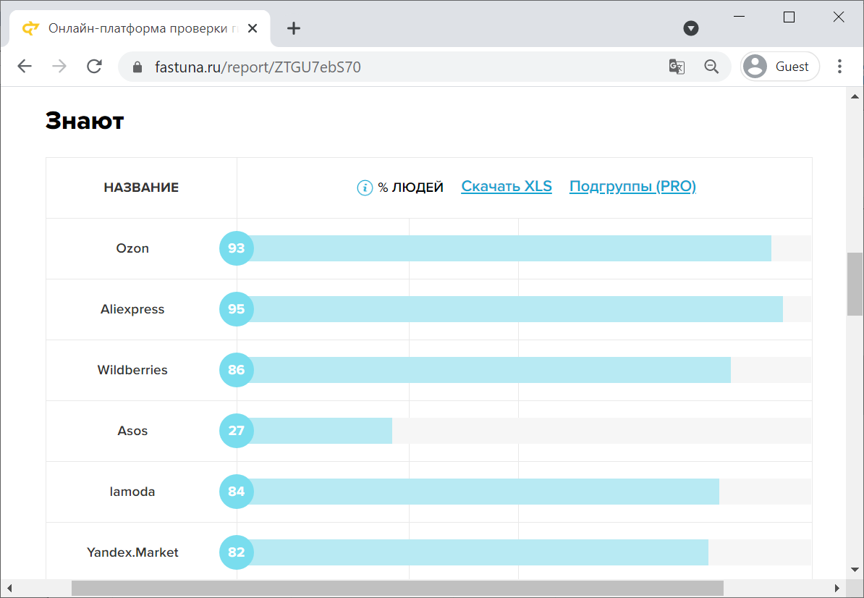Open the Подгруппы (PRO) link

(x=632, y=186)
